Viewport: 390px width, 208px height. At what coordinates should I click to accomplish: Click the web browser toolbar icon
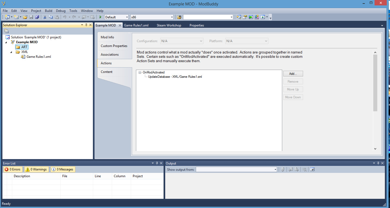[x=263, y=17]
